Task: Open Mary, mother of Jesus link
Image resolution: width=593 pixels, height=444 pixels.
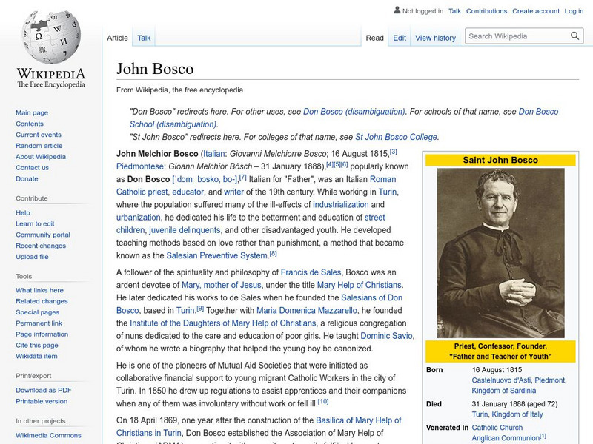Action: 221,285
